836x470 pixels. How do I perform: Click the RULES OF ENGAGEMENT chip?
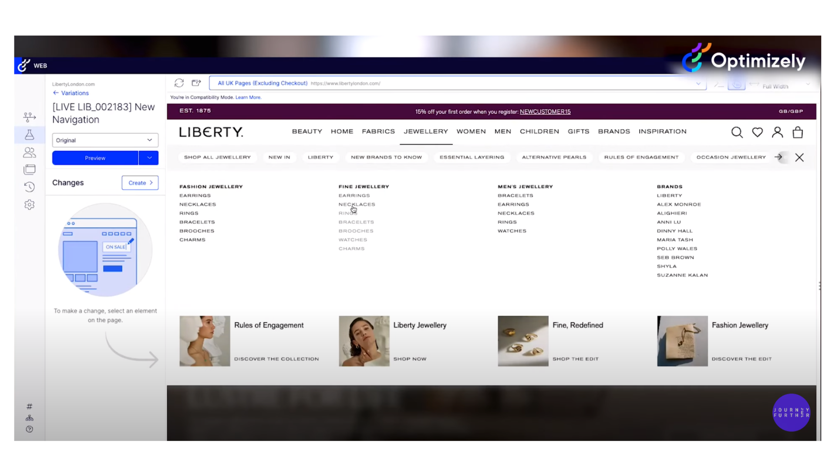pyautogui.click(x=641, y=157)
